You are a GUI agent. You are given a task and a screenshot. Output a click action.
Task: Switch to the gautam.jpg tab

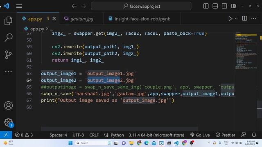pyautogui.click(x=82, y=19)
